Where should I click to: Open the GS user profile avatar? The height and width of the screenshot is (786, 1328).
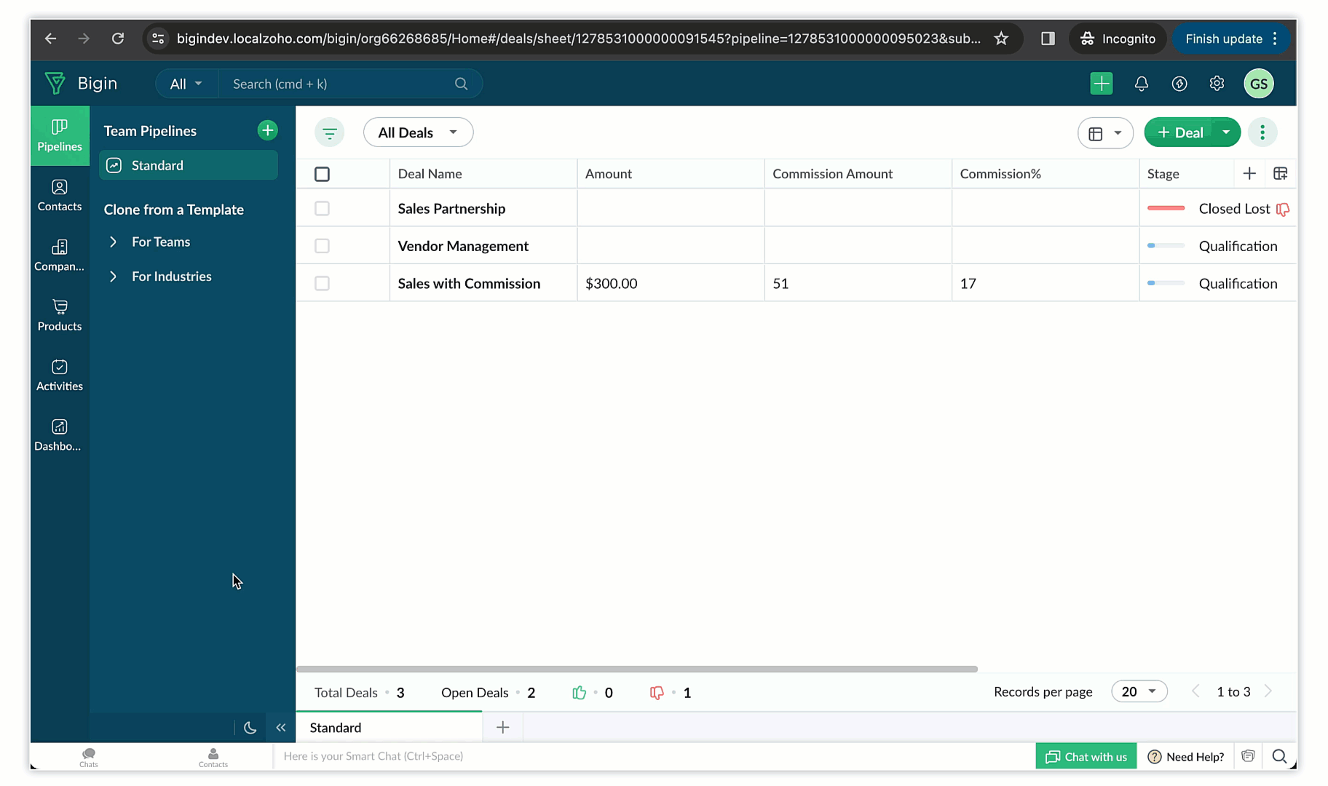click(x=1259, y=84)
